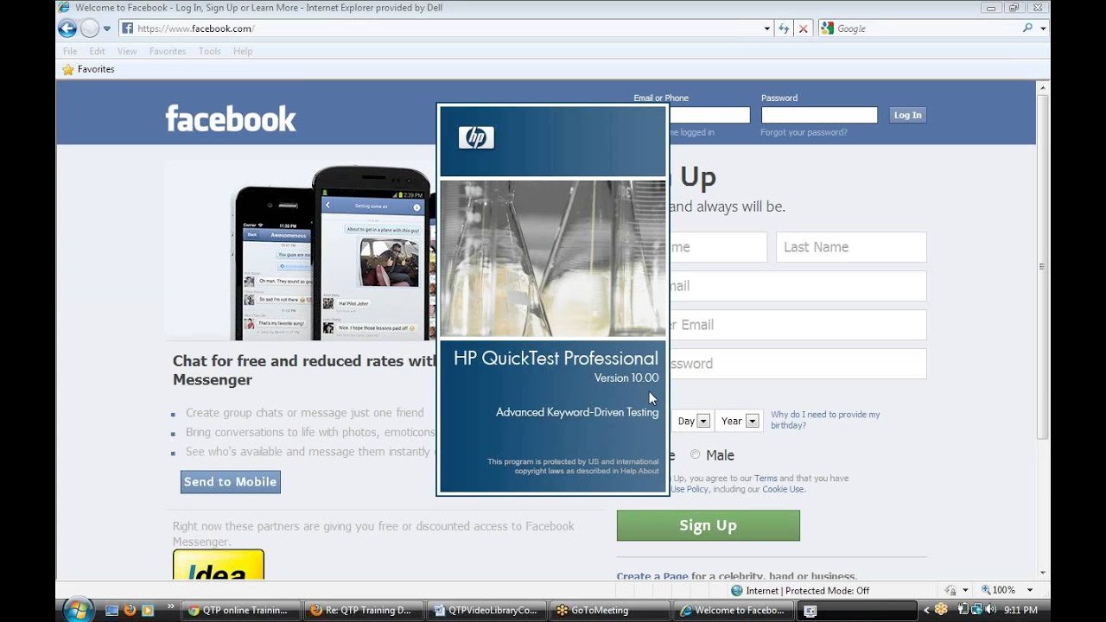Screen dimensions: 1106x622
Task: Click the green Sign Up button
Action: point(708,525)
